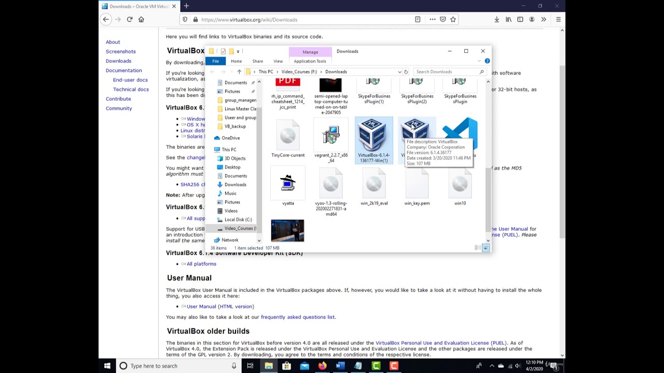This screenshot has width=664, height=373.
Task: Open the Customize Quick Access Toolbar dropdown
Action: [238, 51]
